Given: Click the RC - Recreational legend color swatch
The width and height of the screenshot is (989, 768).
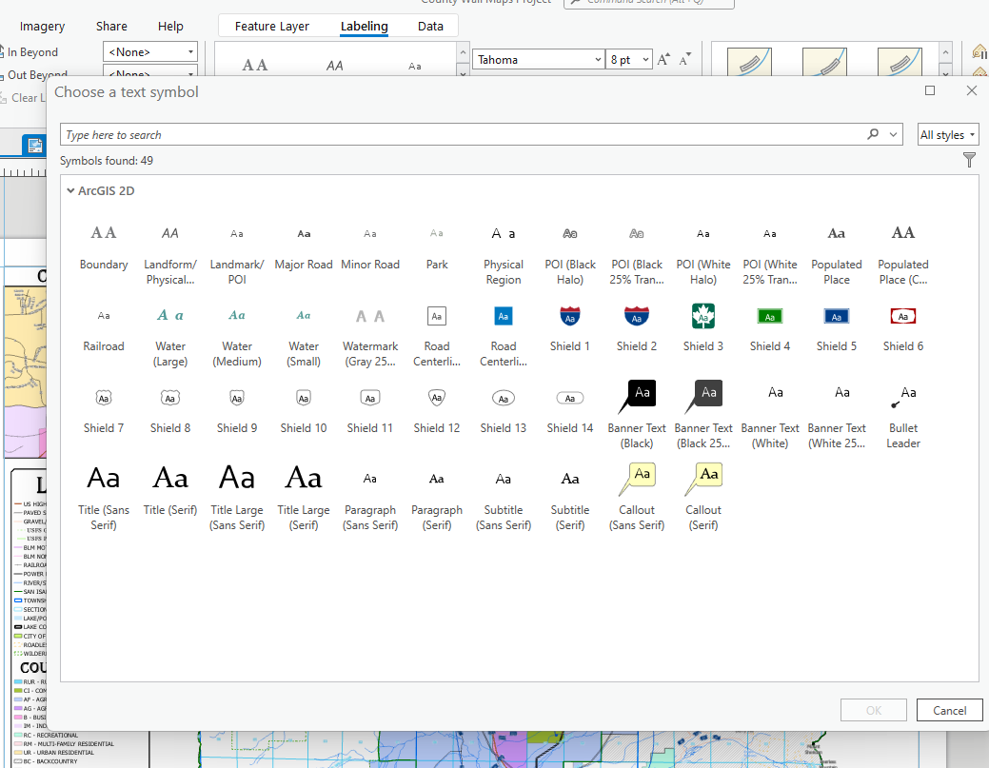Looking at the screenshot, I should (18, 735).
